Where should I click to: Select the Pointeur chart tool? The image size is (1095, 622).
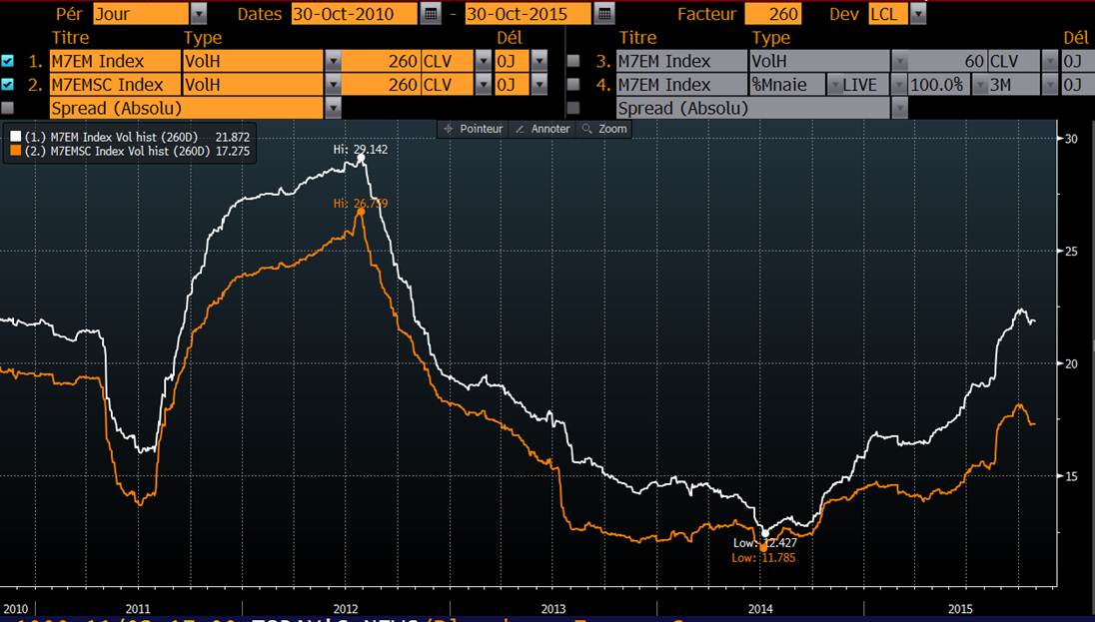pos(475,129)
